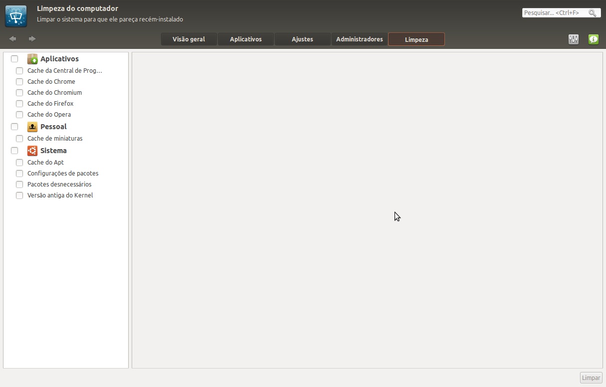Image resolution: width=606 pixels, height=387 pixels.
Task: Select the Cache do Chromium checkbox
Action: click(x=19, y=93)
